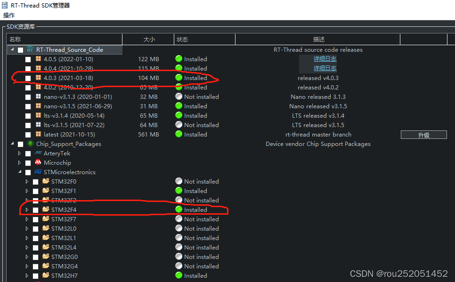The image size is (455, 282).
Task: Expand the STM32F7 folder node
Action: pos(27,219)
